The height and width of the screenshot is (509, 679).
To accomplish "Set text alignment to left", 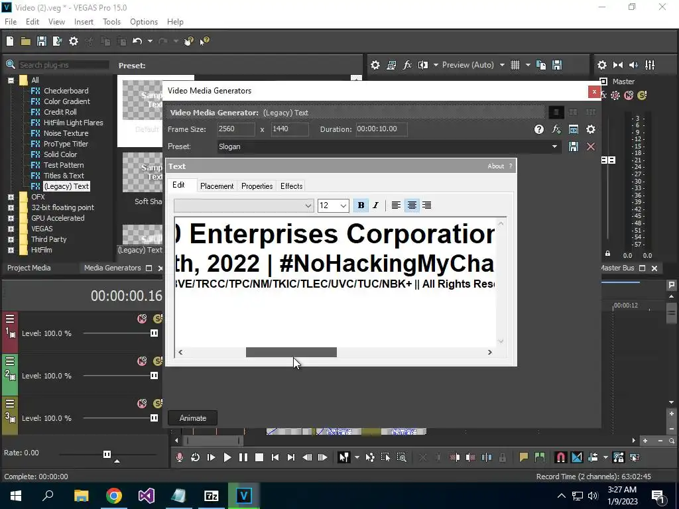I will [396, 205].
